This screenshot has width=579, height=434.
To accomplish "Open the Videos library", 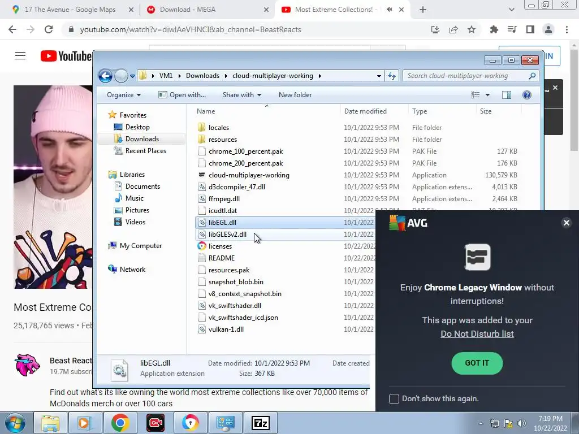I will pyautogui.click(x=135, y=222).
